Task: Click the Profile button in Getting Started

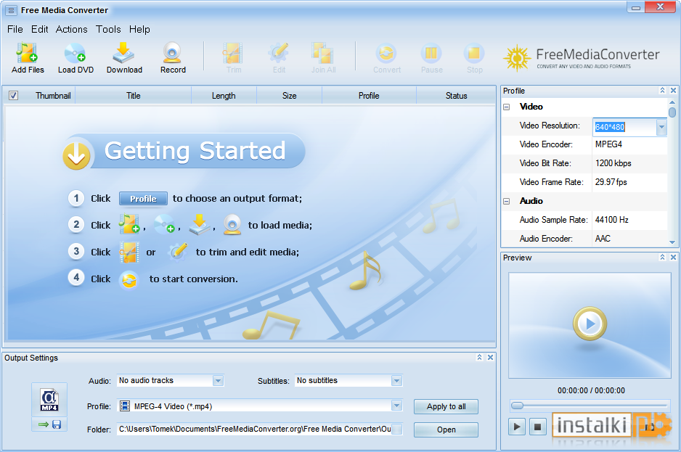Action: [143, 198]
